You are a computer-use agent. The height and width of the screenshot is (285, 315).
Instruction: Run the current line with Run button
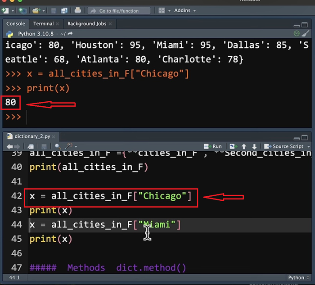(213, 146)
